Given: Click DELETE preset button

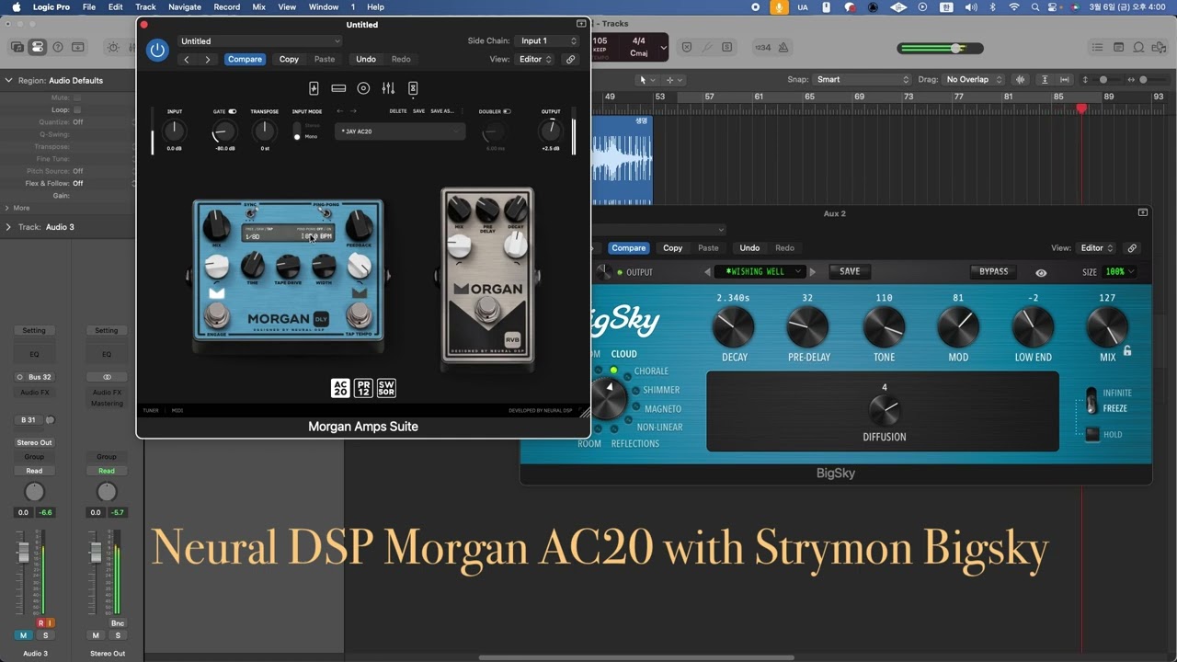Looking at the screenshot, I should point(398,111).
